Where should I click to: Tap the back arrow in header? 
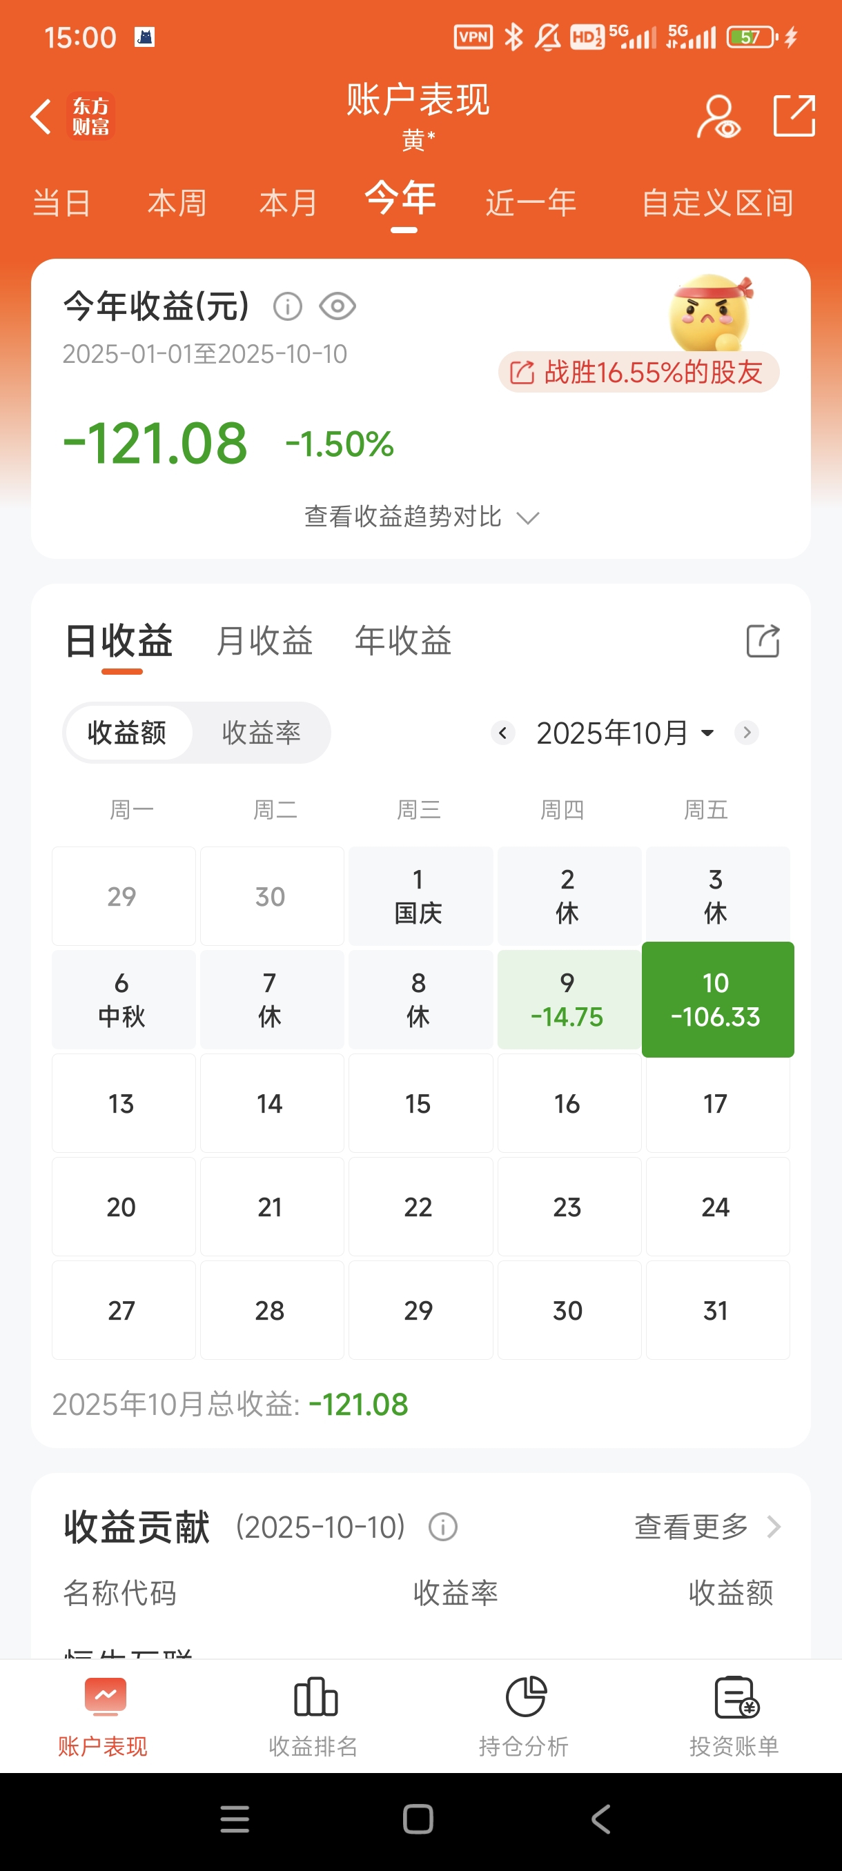(x=41, y=116)
